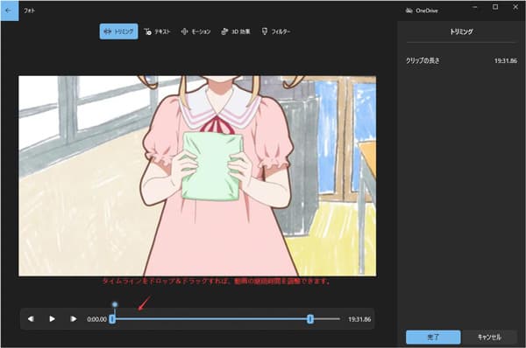
Task: Confirm trimming with 完了 button
Action: (433, 337)
